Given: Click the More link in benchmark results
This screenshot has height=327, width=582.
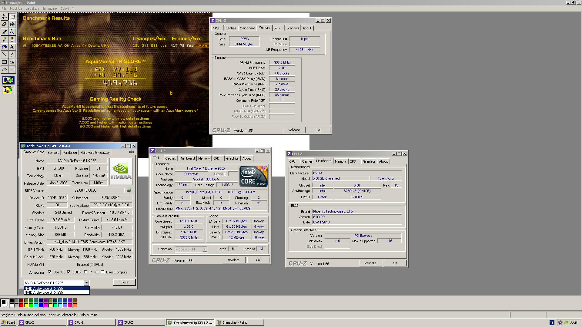Looking at the screenshot, I should coord(202,45).
